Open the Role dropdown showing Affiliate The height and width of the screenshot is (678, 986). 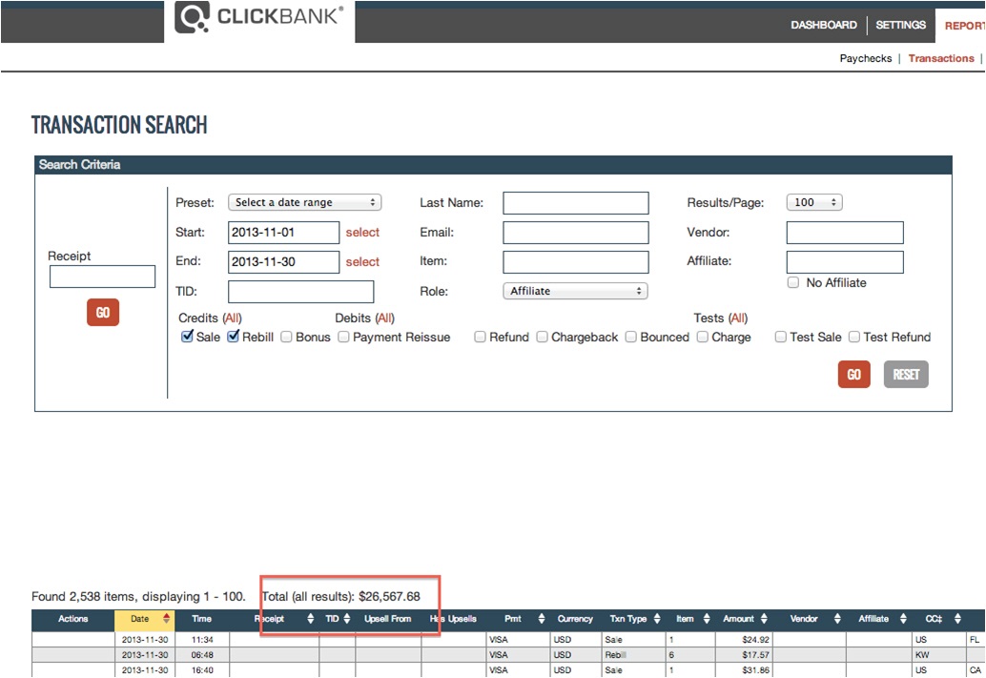point(575,291)
